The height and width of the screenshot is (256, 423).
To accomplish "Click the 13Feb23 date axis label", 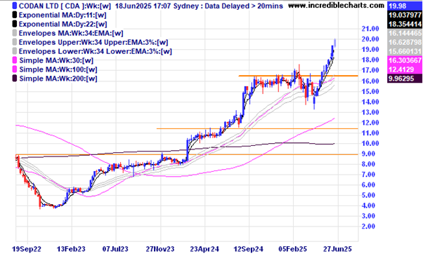I will (71, 249).
